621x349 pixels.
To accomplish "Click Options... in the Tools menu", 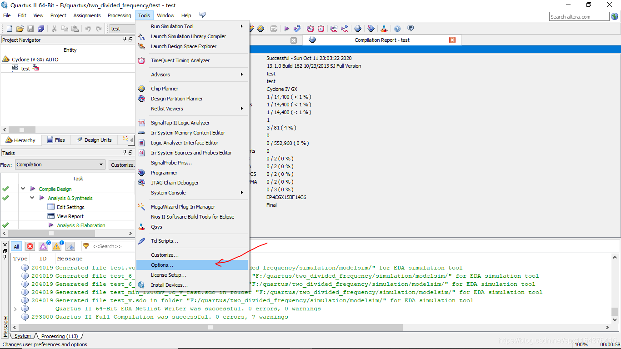I will 192,265.
